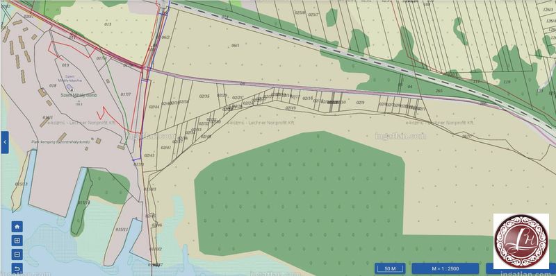Image resolution: width=556 pixels, height=276 pixels.
Task: Select parcel label 119
Action: 507,82
